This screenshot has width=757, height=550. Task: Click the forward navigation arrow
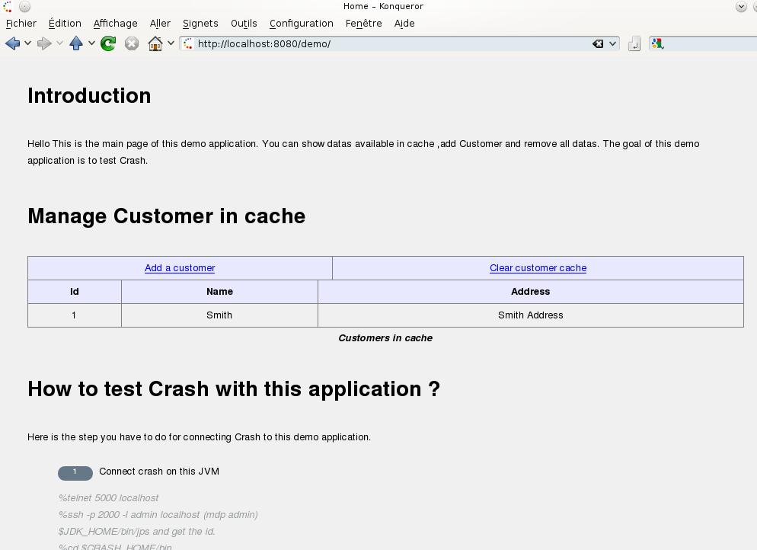pos(44,43)
